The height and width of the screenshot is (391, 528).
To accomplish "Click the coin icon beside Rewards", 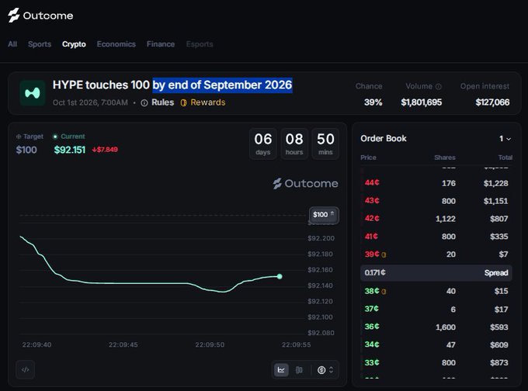I will point(183,103).
